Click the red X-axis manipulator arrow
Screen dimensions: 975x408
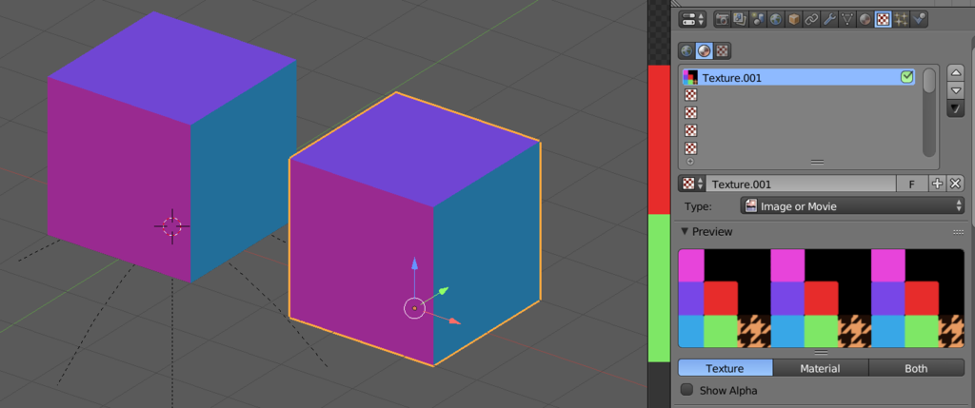[x=454, y=321]
